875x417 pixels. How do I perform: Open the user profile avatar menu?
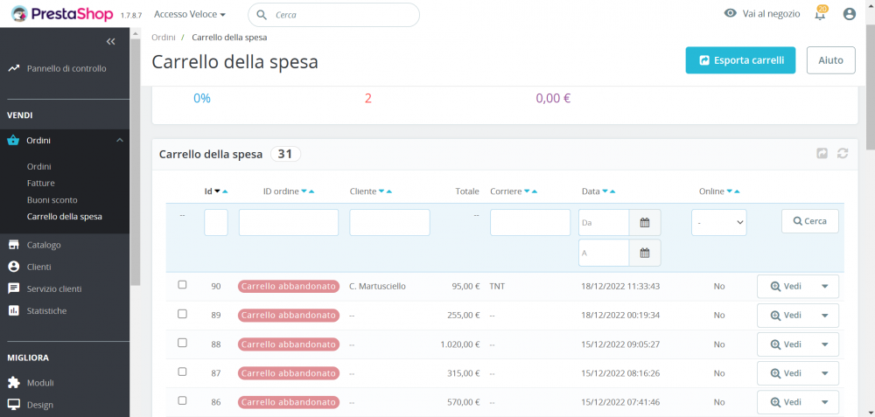click(849, 14)
